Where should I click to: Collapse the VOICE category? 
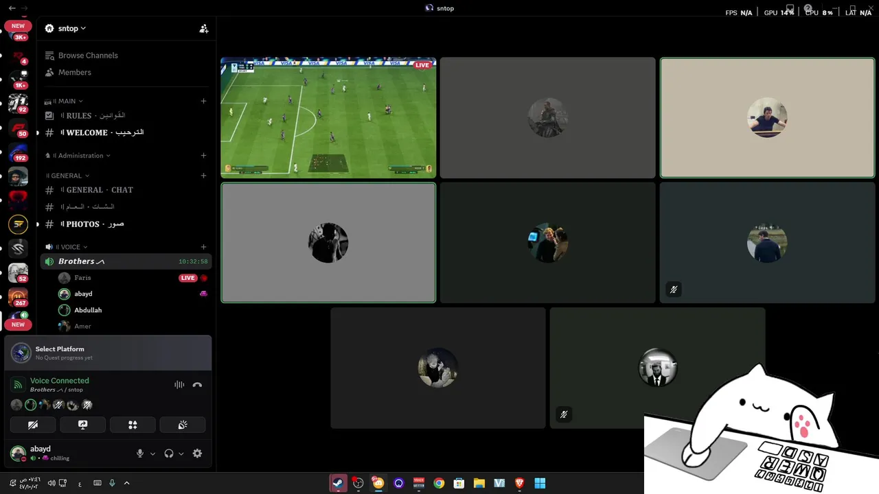pos(67,247)
